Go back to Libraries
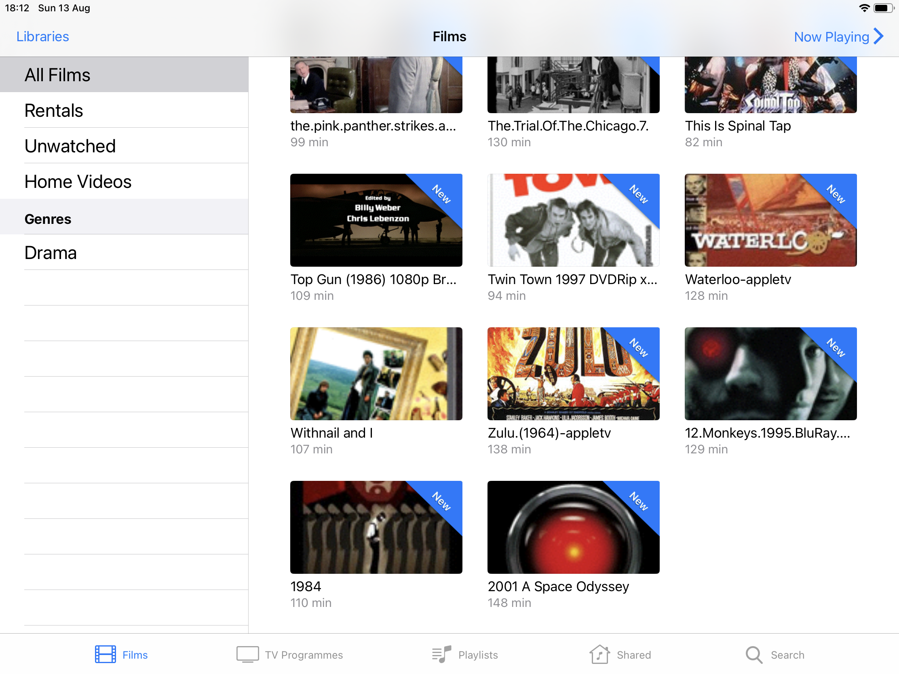The height and width of the screenshot is (674, 899). [43, 36]
